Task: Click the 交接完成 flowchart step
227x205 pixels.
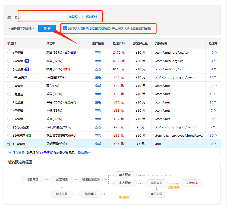Action: (192, 183)
